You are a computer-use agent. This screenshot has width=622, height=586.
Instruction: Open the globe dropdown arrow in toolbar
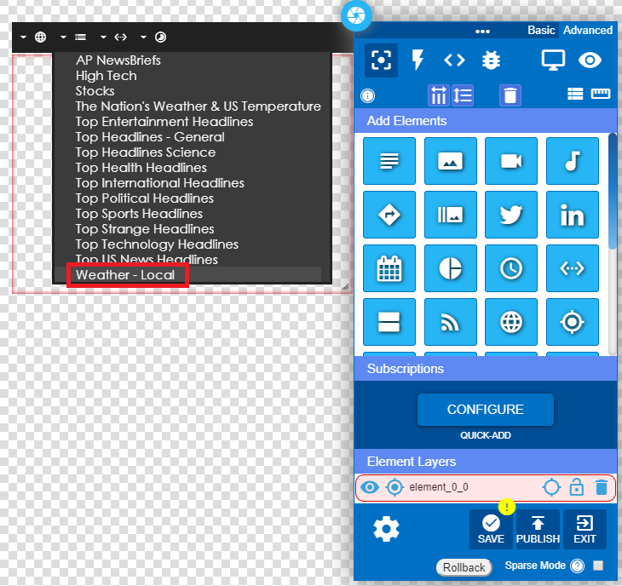(24, 37)
